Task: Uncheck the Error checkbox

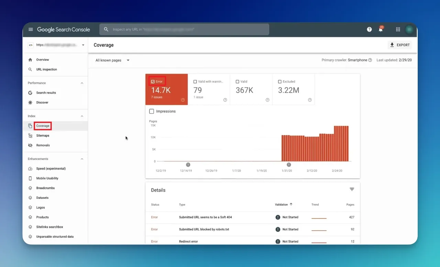Action: [153, 82]
